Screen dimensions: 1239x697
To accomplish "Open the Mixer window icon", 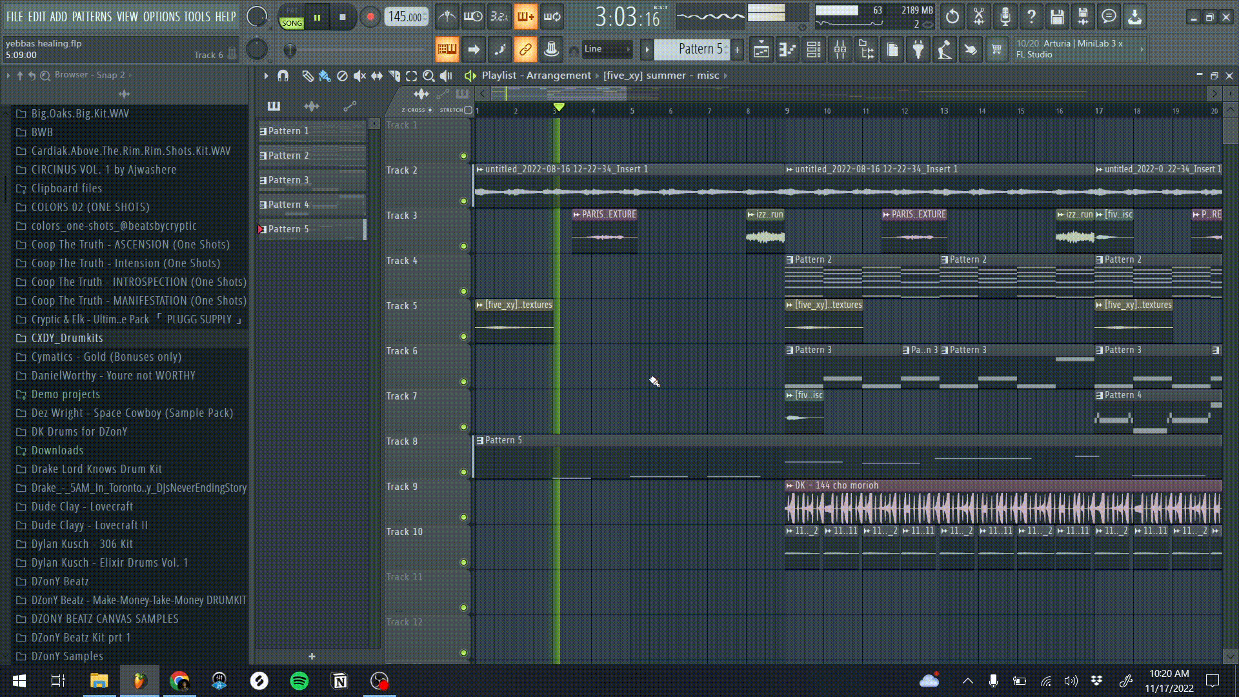I will 840,50.
